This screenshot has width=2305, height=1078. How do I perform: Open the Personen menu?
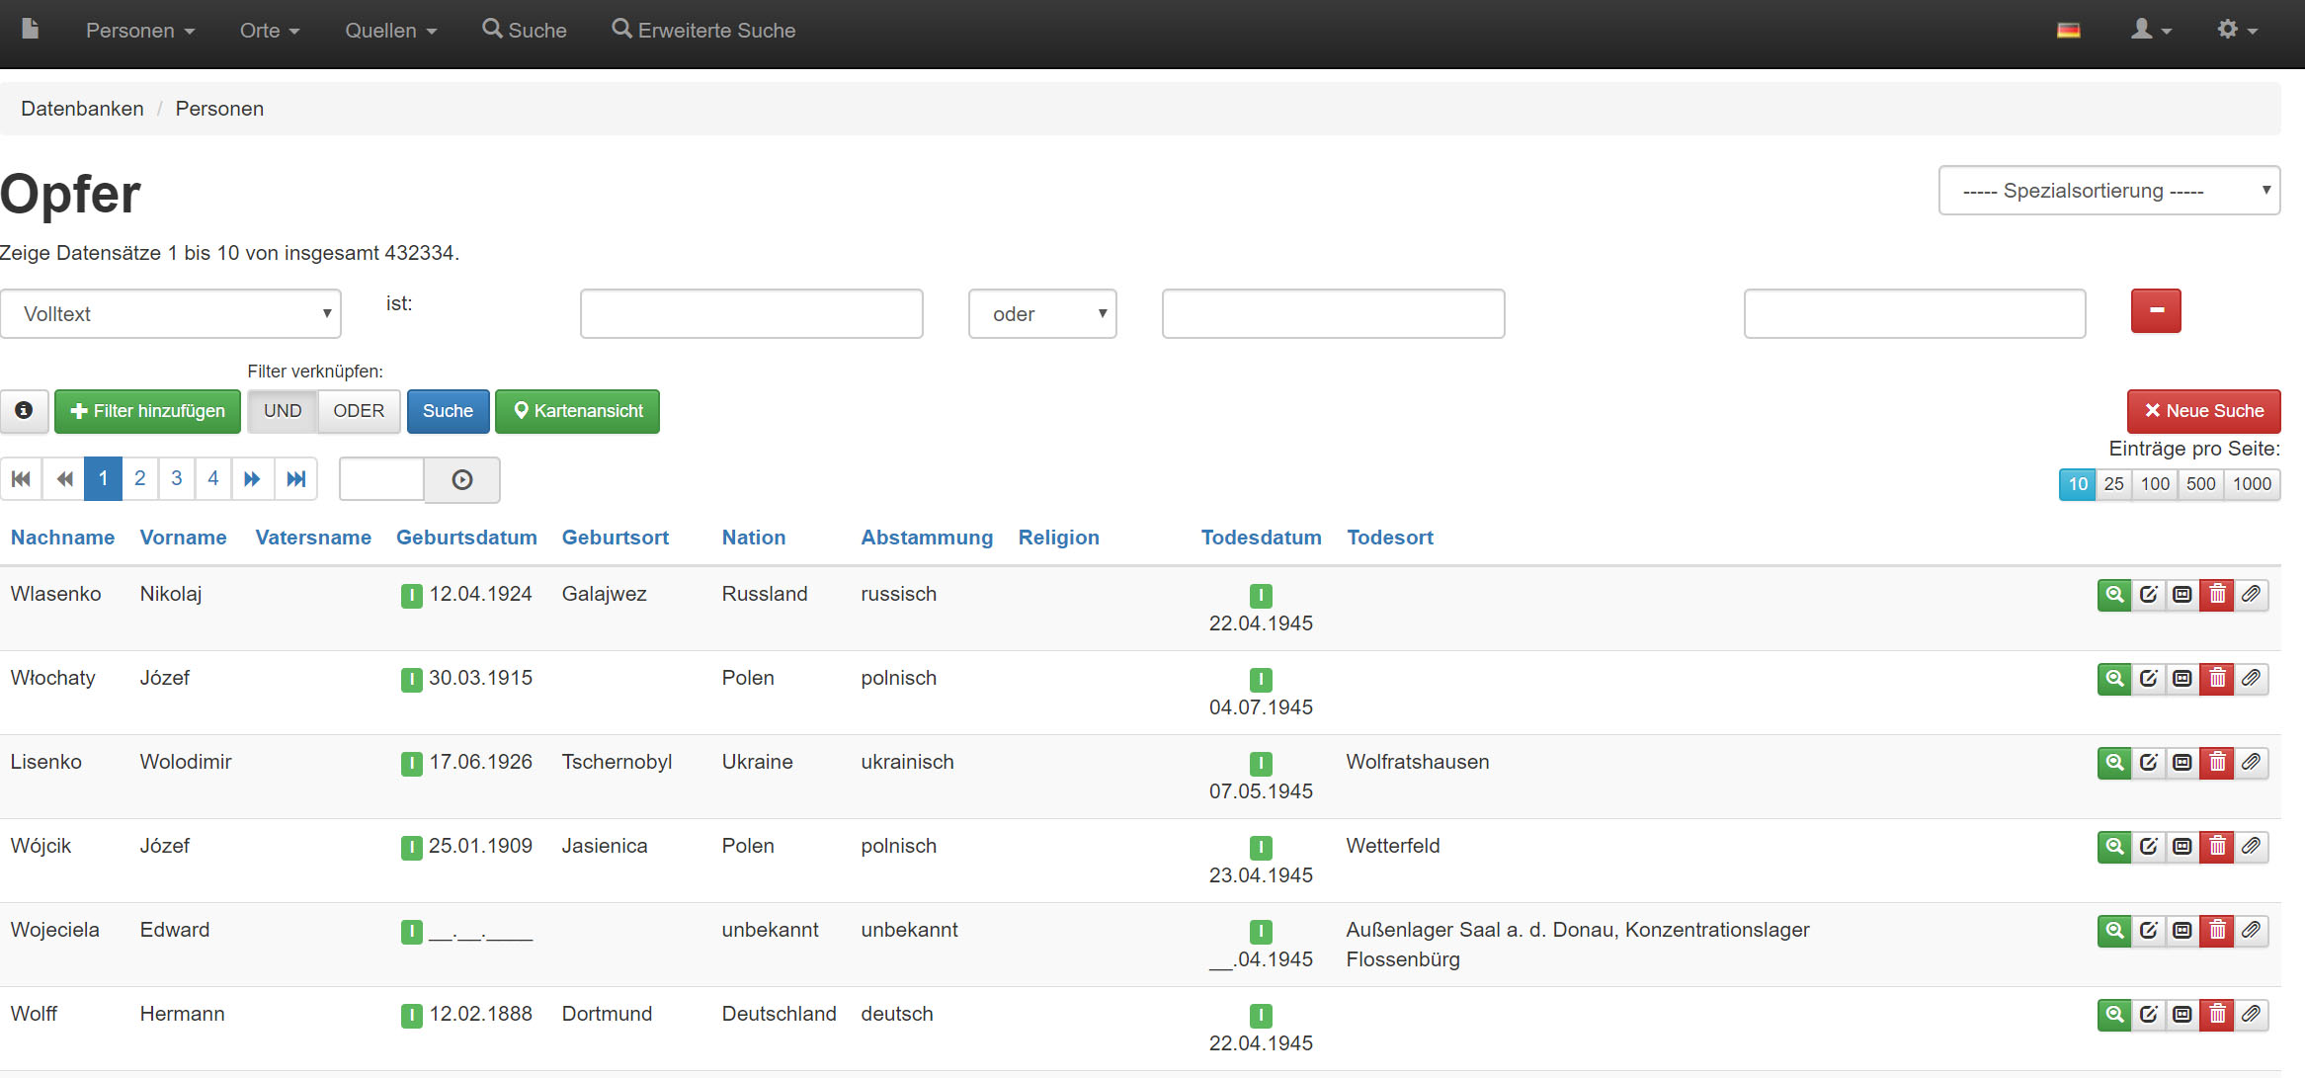140,31
